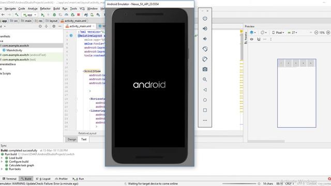Open the Build tool window tab
The image size is (331, 186).
pyautogui.click(x=26, y=179)
